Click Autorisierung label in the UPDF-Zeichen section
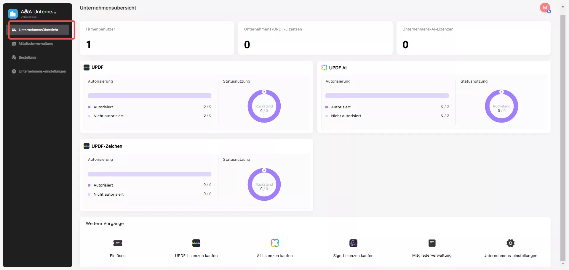This screenshot has height=270, width=569. (x=100, y=160)
